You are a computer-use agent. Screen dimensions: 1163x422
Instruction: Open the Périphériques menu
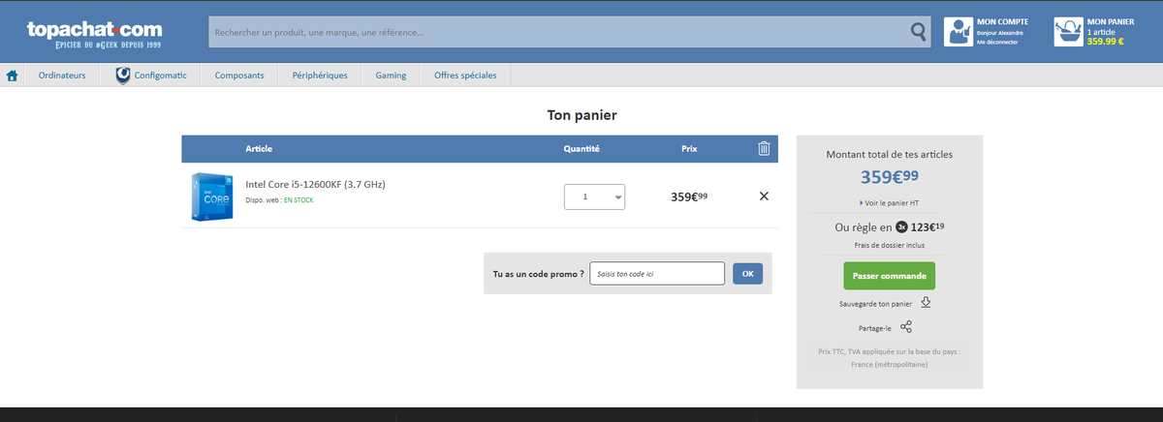coord(320,75)
